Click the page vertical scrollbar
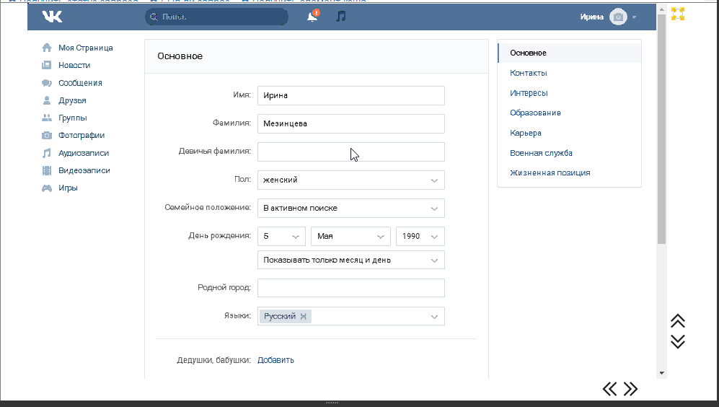719x407 pixels. pyautogui.click(x=661, y=144)
